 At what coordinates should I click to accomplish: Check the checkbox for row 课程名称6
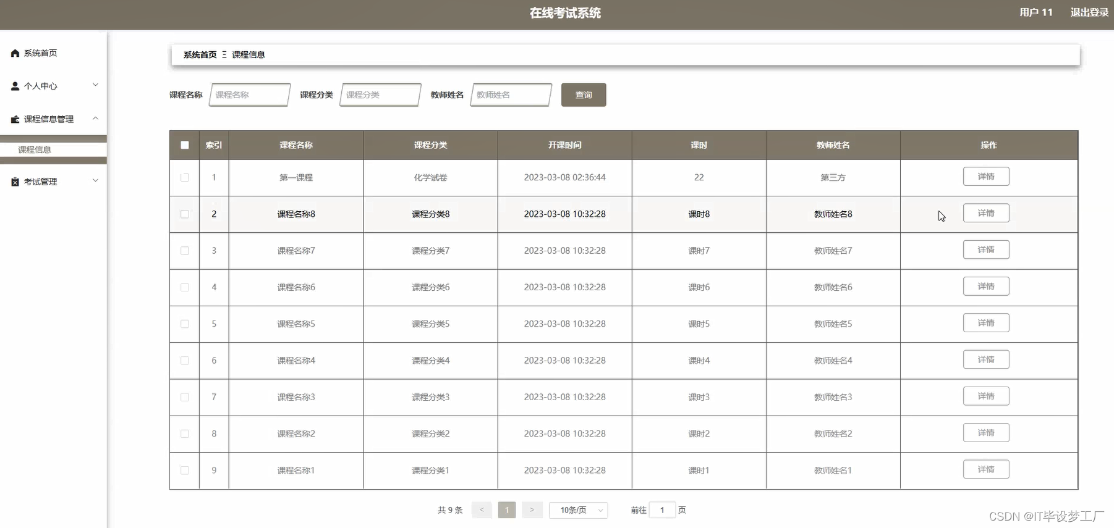(x=185, y=287)
